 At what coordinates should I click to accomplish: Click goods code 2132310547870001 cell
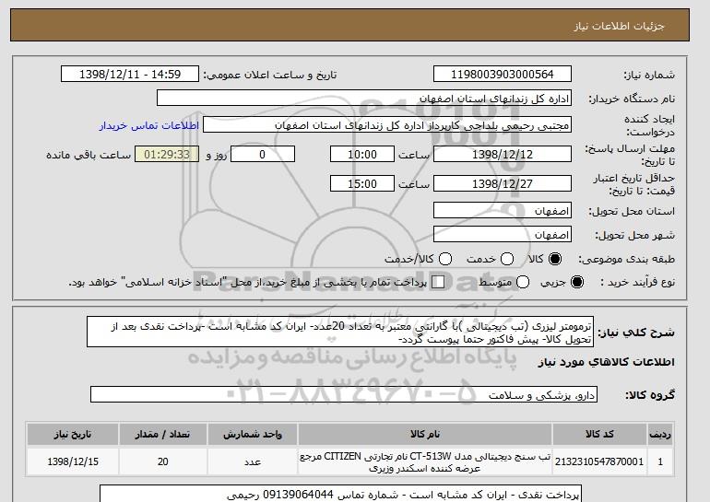(x=599, y=461)
